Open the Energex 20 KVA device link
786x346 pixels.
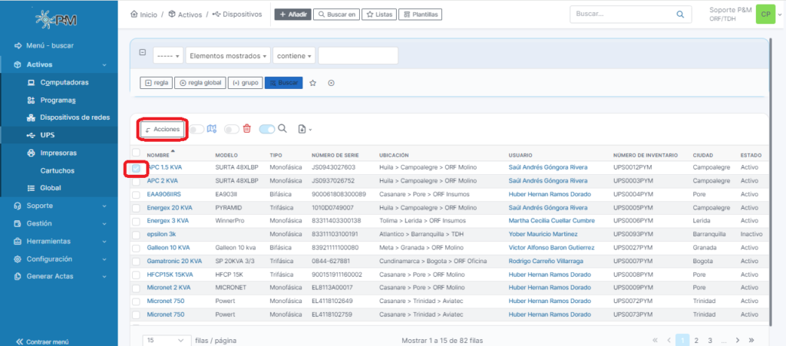point(170,207)
